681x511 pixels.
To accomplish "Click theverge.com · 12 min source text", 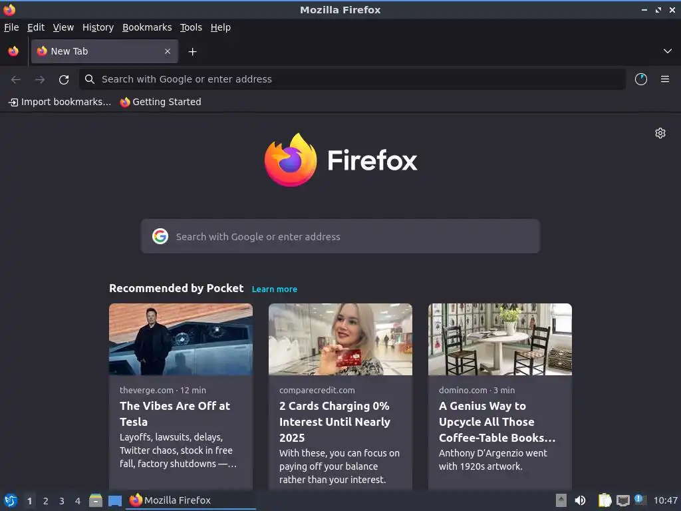I will tap(163, 390).
